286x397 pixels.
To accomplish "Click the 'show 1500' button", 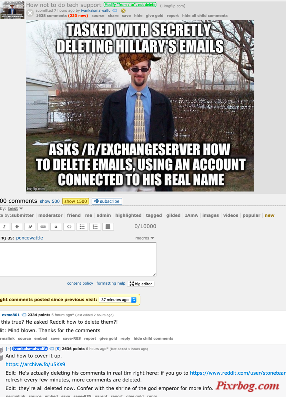I will [76, 201].
